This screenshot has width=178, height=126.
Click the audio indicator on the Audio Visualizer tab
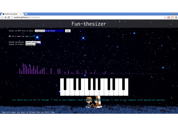click(20, 14)
